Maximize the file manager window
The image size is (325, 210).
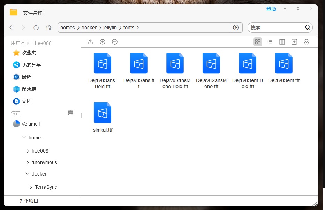(x=298, y=8)
